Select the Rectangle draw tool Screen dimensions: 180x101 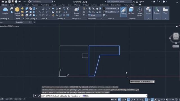click(x=43, y=15)
